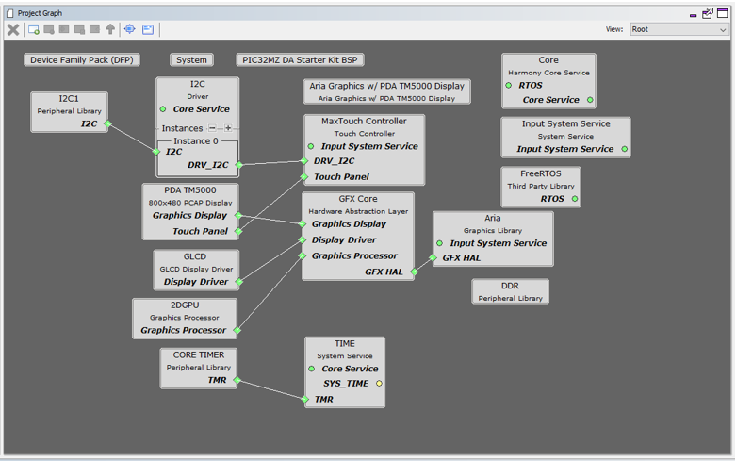The image size is (736, 461).
Task: Click the MaxTouch Controller title
Action: point(364,121)
